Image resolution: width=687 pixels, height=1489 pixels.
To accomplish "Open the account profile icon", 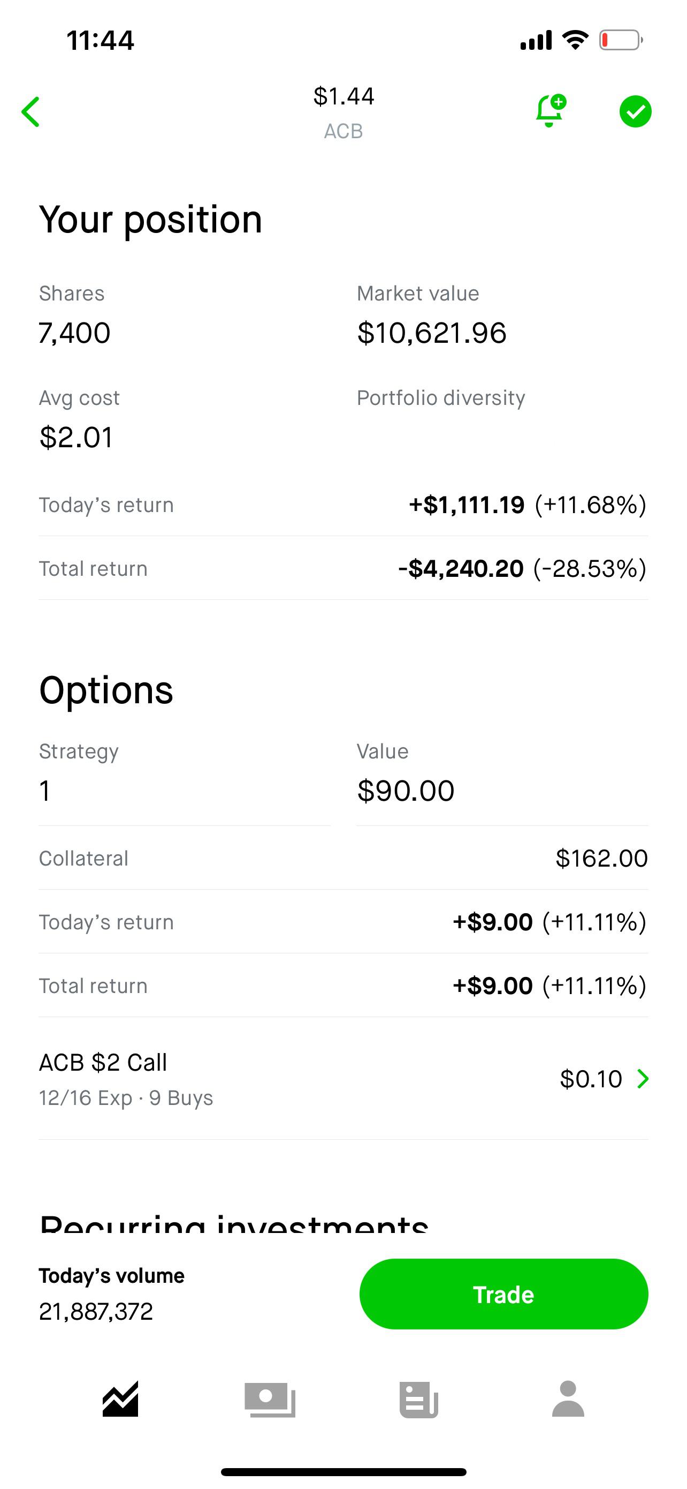I will coord(568,1399).
